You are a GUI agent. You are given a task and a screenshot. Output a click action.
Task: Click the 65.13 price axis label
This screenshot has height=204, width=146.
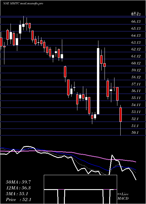tap(136, 28)
